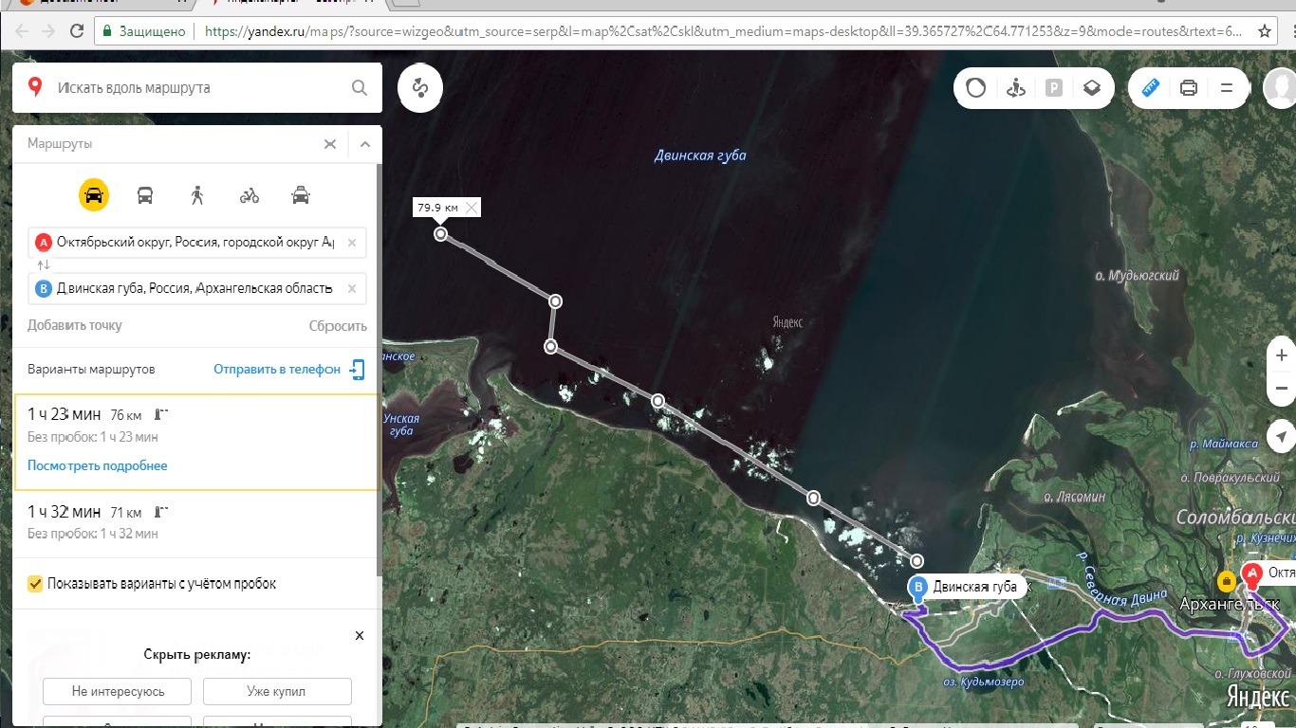Select the 1 ч 23 мин 76 км route
This screenshot has width=1296, height=728.
[196, 442]
